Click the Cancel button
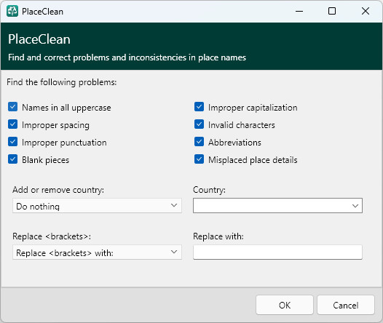383x323 pixels. [346, 305]
